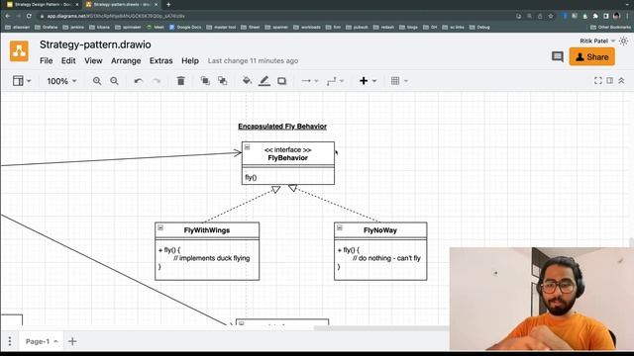Screen dimensions: 634x356
Task: Add a new page with plus
Action: (72, 341)
